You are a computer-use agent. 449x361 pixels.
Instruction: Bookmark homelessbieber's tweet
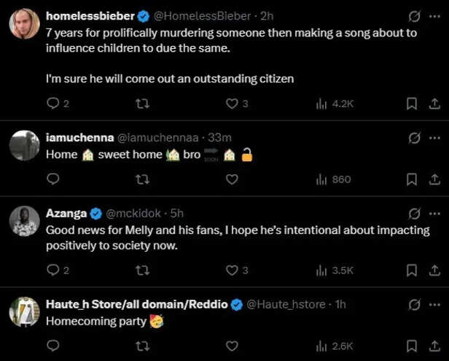click(x=411, y=104)
